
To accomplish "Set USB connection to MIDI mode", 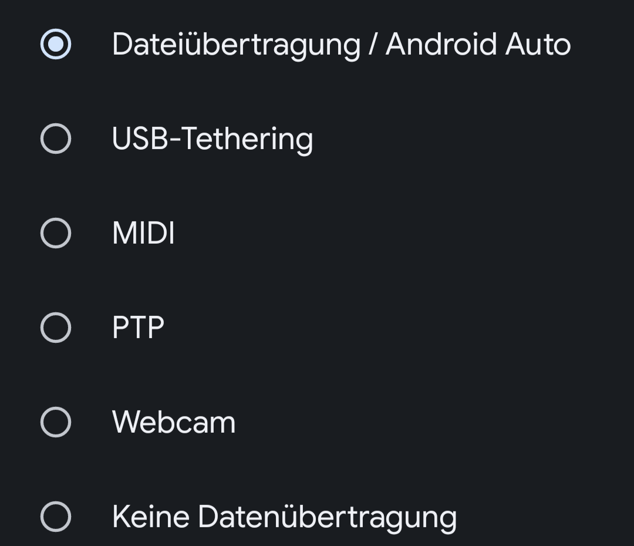I will pos(56,233).
